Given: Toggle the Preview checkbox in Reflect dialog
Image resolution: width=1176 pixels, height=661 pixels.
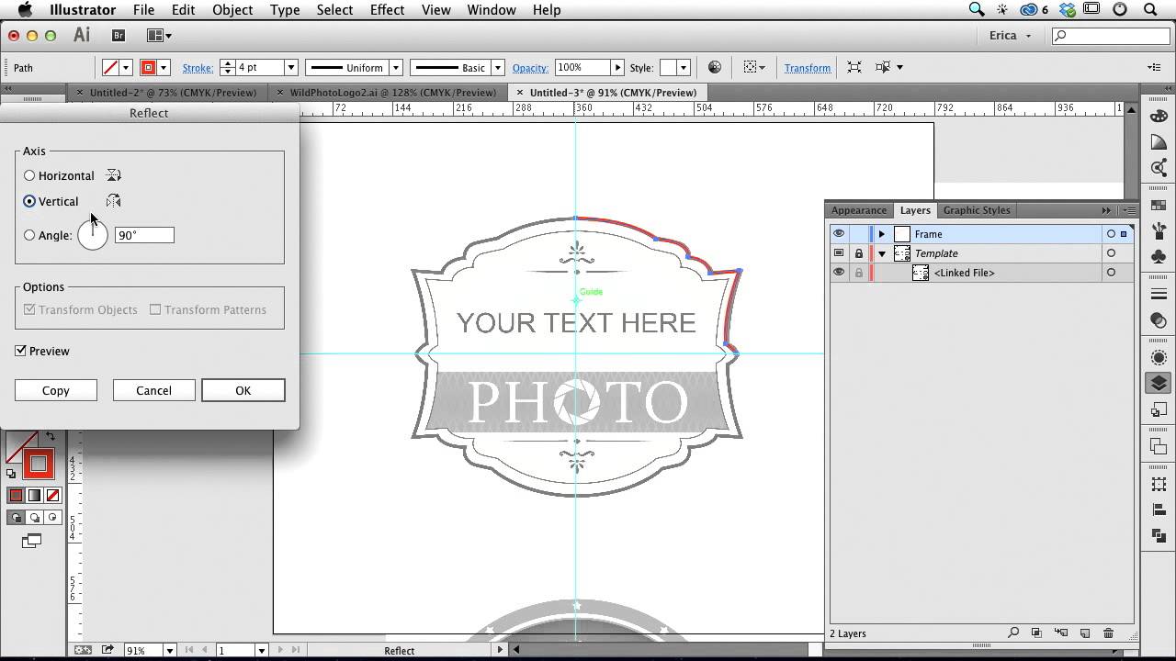Looking at the screenshot, I should pyautogui.click(x=20, y=351).
